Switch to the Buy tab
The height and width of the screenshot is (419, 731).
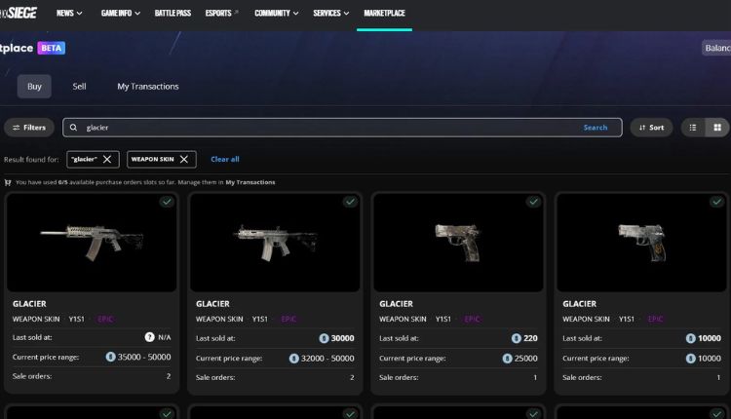[x=34, y=86]
